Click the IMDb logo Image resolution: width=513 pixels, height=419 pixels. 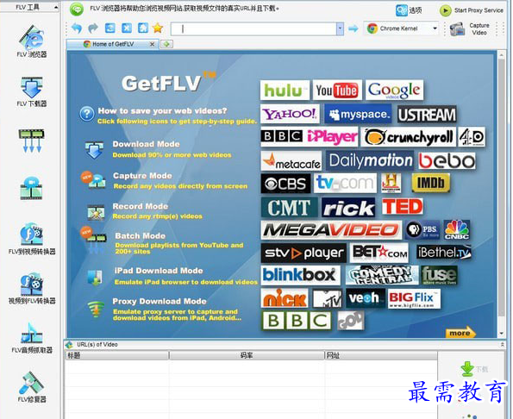(x=430, y=183)
